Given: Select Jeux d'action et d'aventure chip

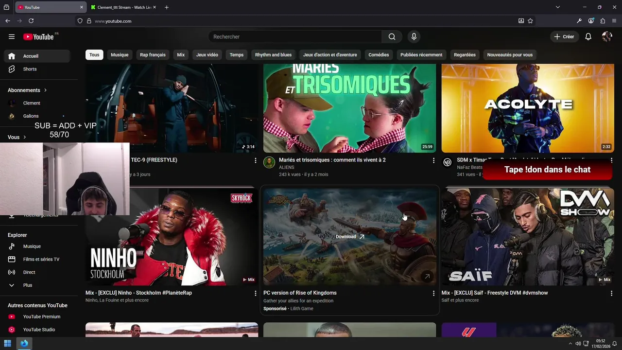Looking at the screenshot, I should 330,55.
